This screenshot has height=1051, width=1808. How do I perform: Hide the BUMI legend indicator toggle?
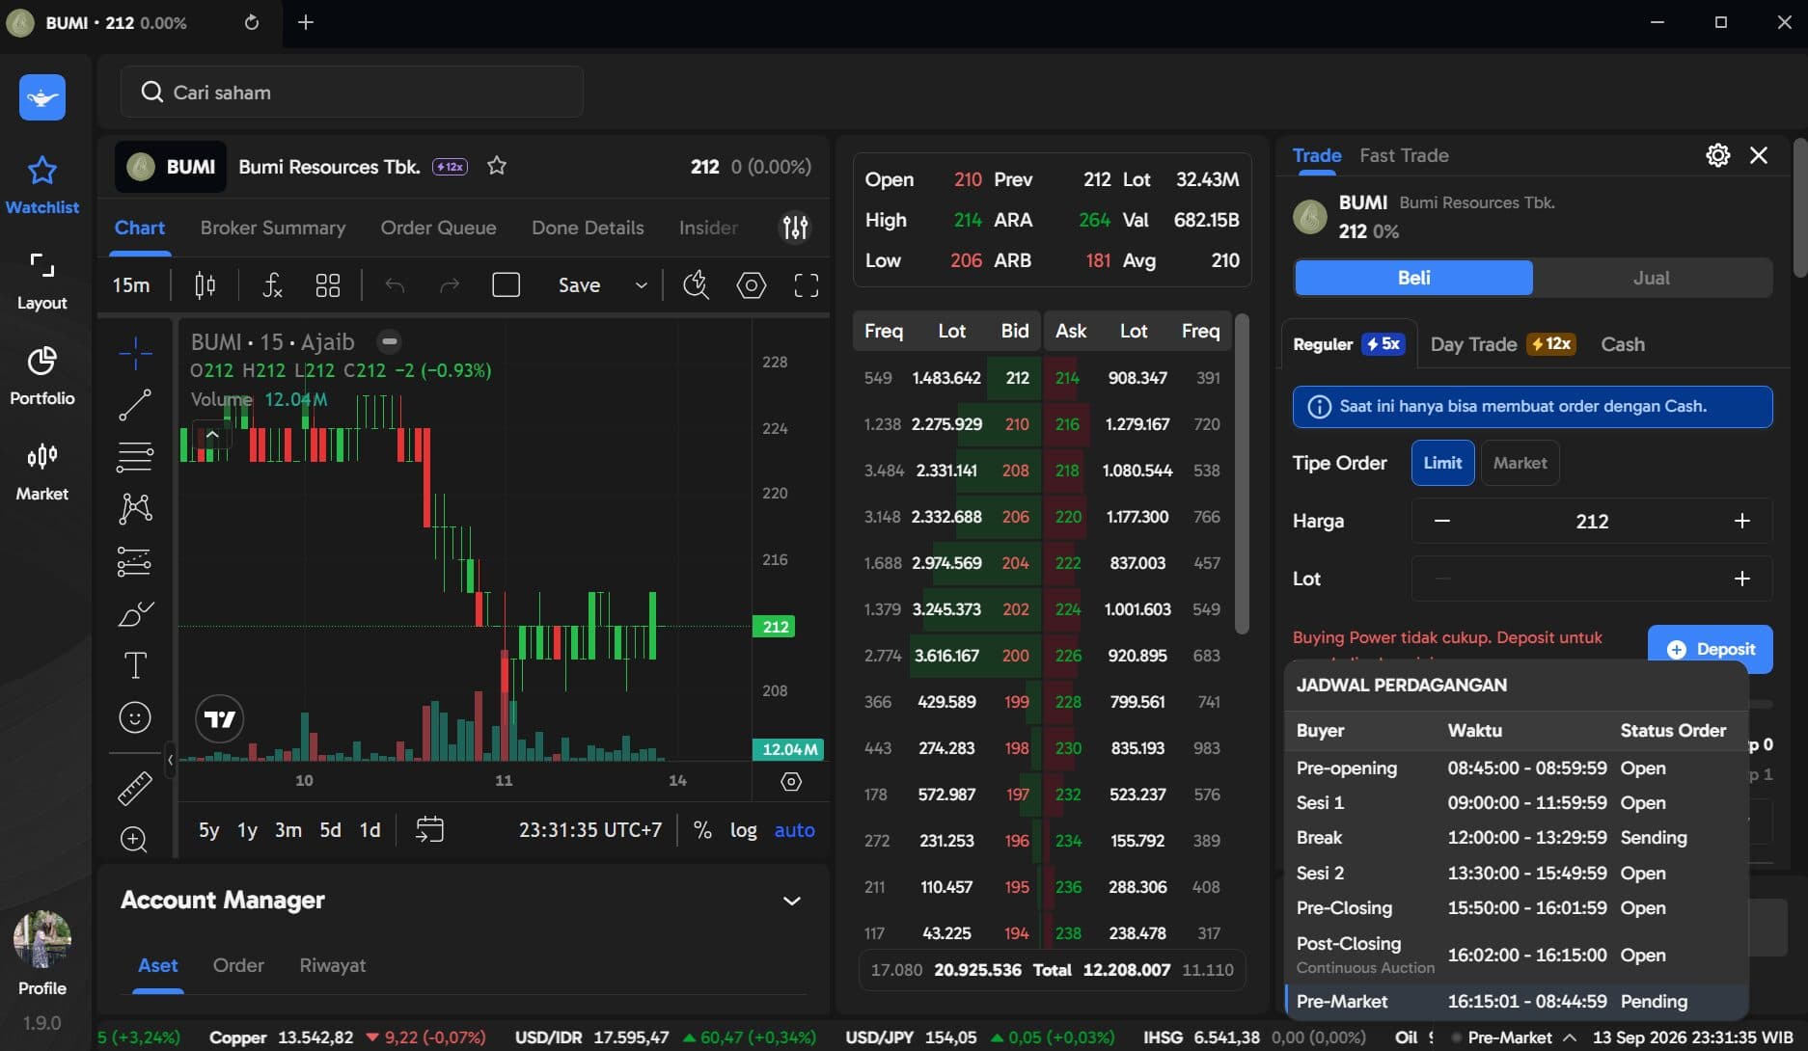[389, 341]
